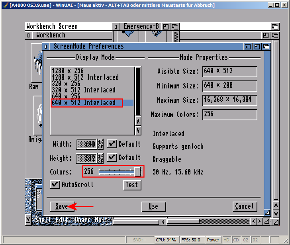Click the Mult entry in bottom bar
The width and height of the screenshot is (290, 245).
pyautogui.click(x=102, y=220)
